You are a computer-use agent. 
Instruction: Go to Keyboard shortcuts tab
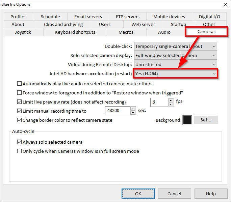click(x=75, y=32)
